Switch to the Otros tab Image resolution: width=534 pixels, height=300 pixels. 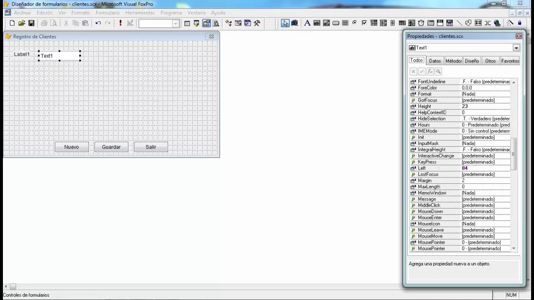[x=491, y=61]
